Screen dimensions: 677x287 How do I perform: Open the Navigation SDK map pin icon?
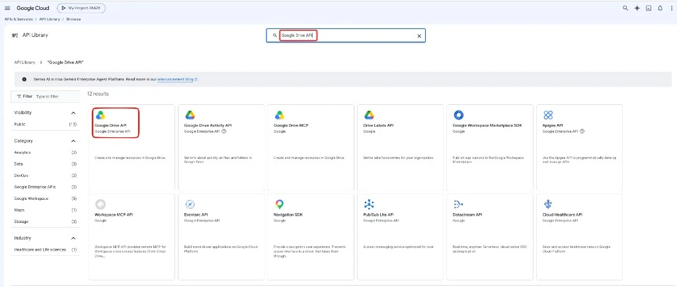(280, 205)
